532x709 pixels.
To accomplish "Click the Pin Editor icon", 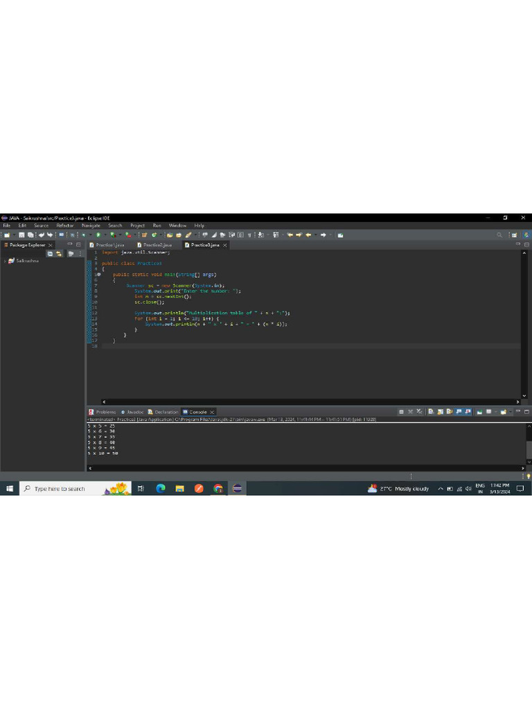I will pyautogui.click(x=340, y=235).
